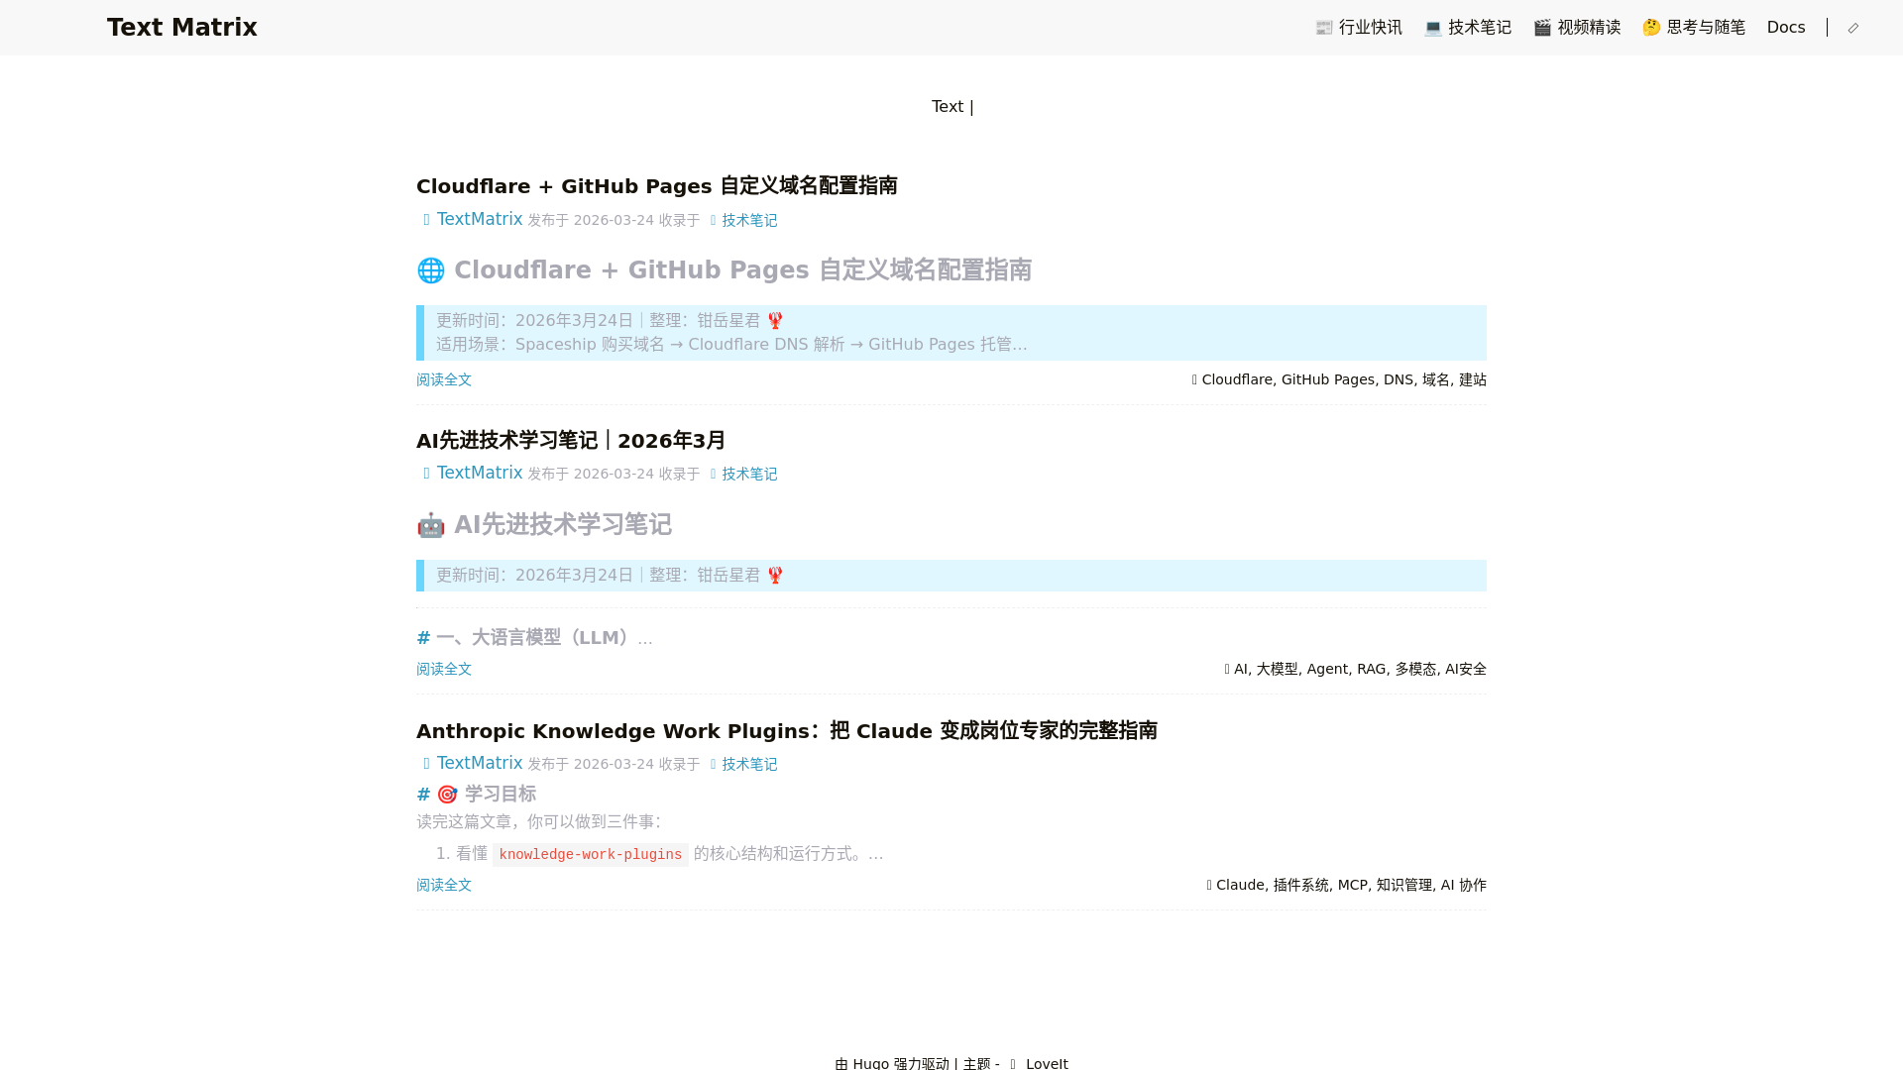Open the AI先进技术学习笔记 2026年3月 article title
This screenshot has height=1070, width=1903.
[571, 441]
